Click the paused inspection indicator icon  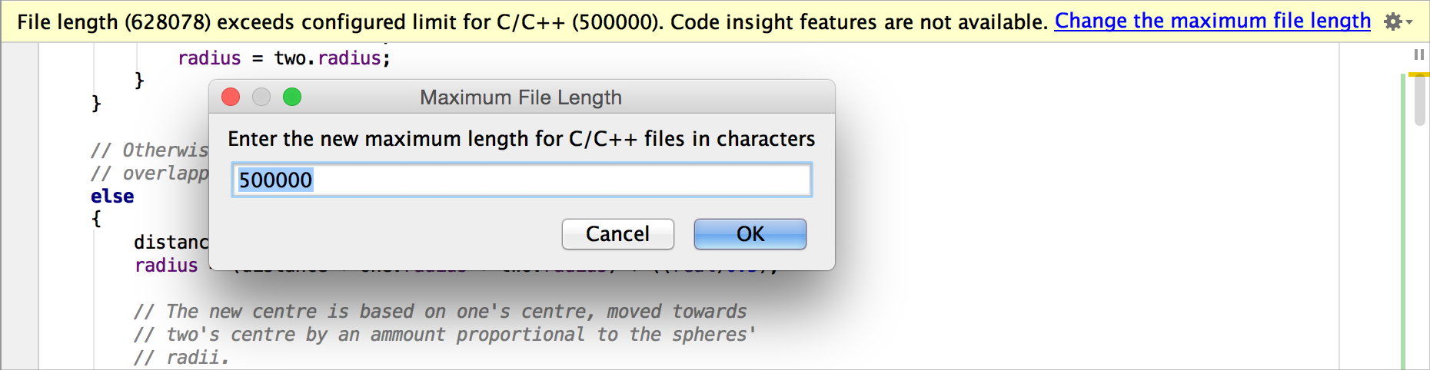click(x=1418, y=55)
